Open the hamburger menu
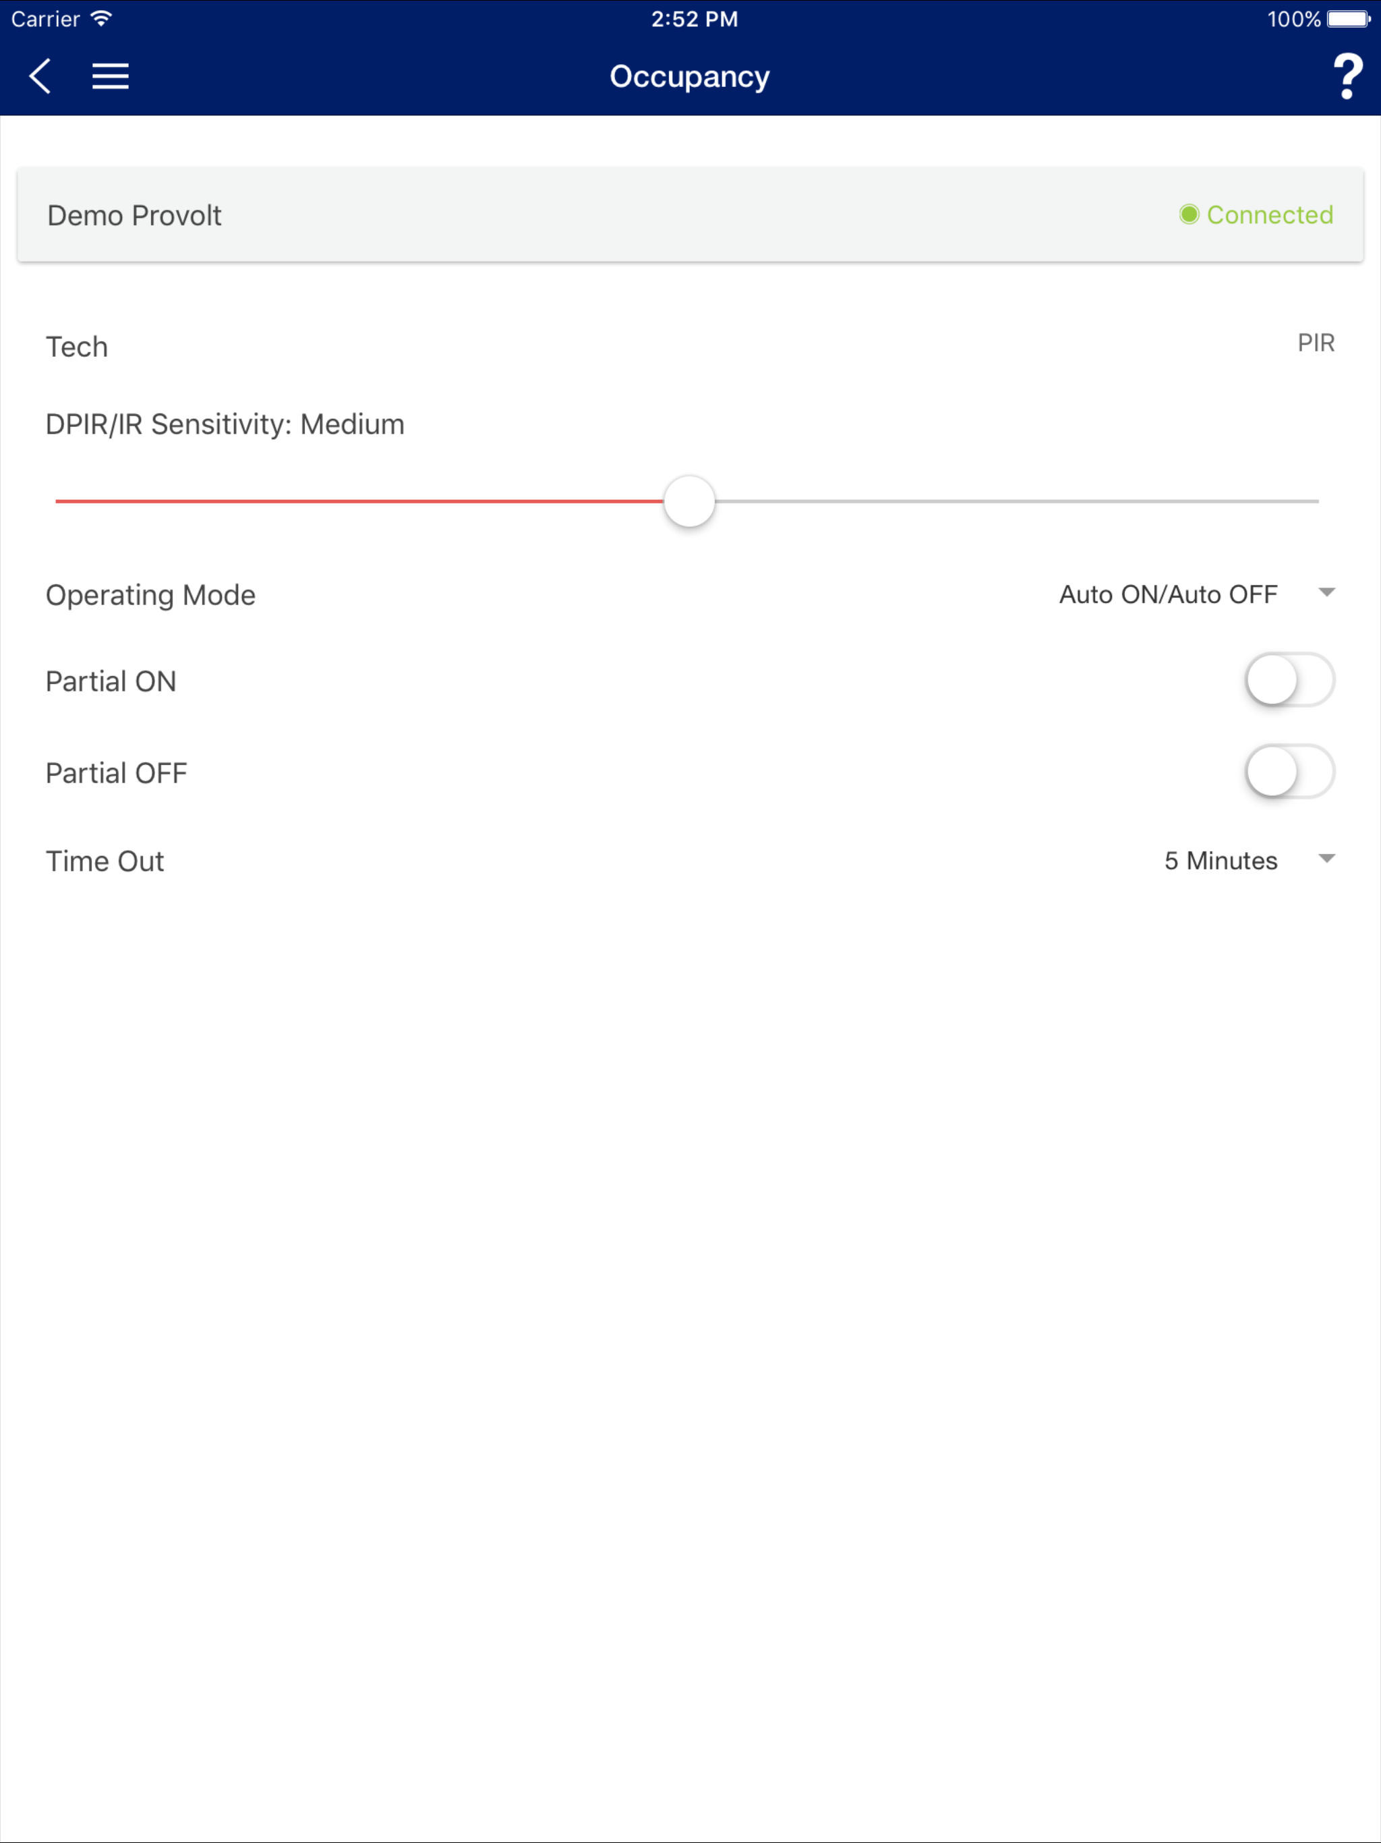The height and width of the screenshot is (1843, 1381). 110,77
